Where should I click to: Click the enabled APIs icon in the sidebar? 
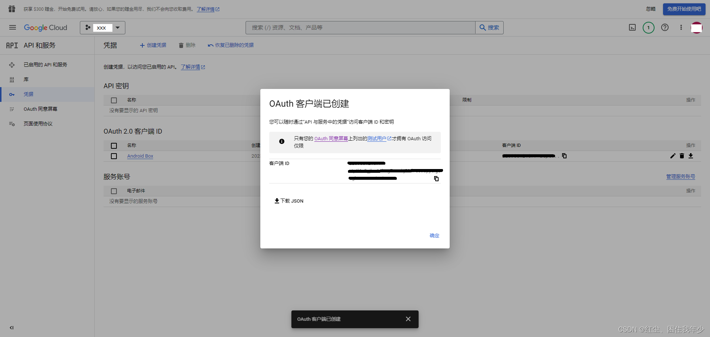coord(12,65)
